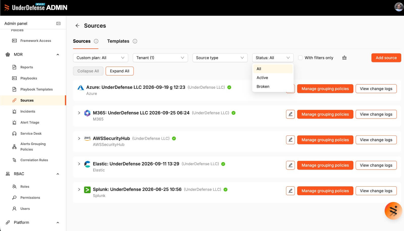Edit the Splunk source with pencil icon
Screen dimensions: 404x231
[x=290, y=191]
